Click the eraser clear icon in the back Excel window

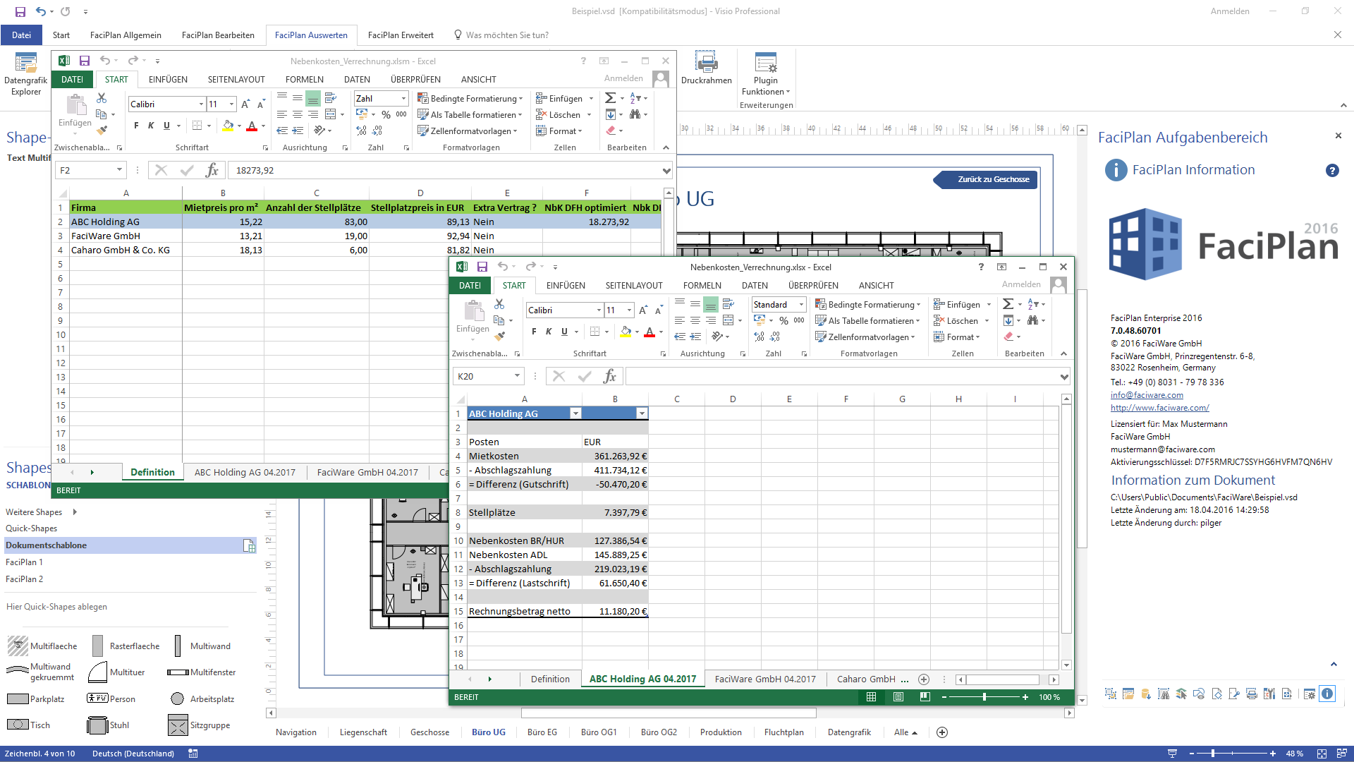pos(611,131)
